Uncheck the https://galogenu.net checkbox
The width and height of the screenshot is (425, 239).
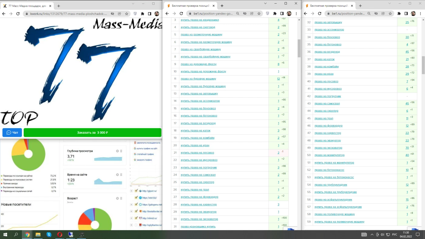pyautogui.click(x=136, y=204)
